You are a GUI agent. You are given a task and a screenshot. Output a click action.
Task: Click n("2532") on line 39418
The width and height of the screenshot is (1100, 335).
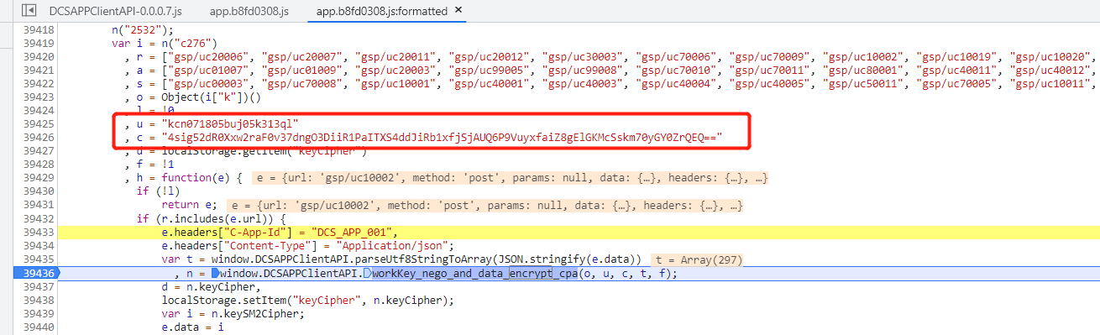tap(140, 29)
